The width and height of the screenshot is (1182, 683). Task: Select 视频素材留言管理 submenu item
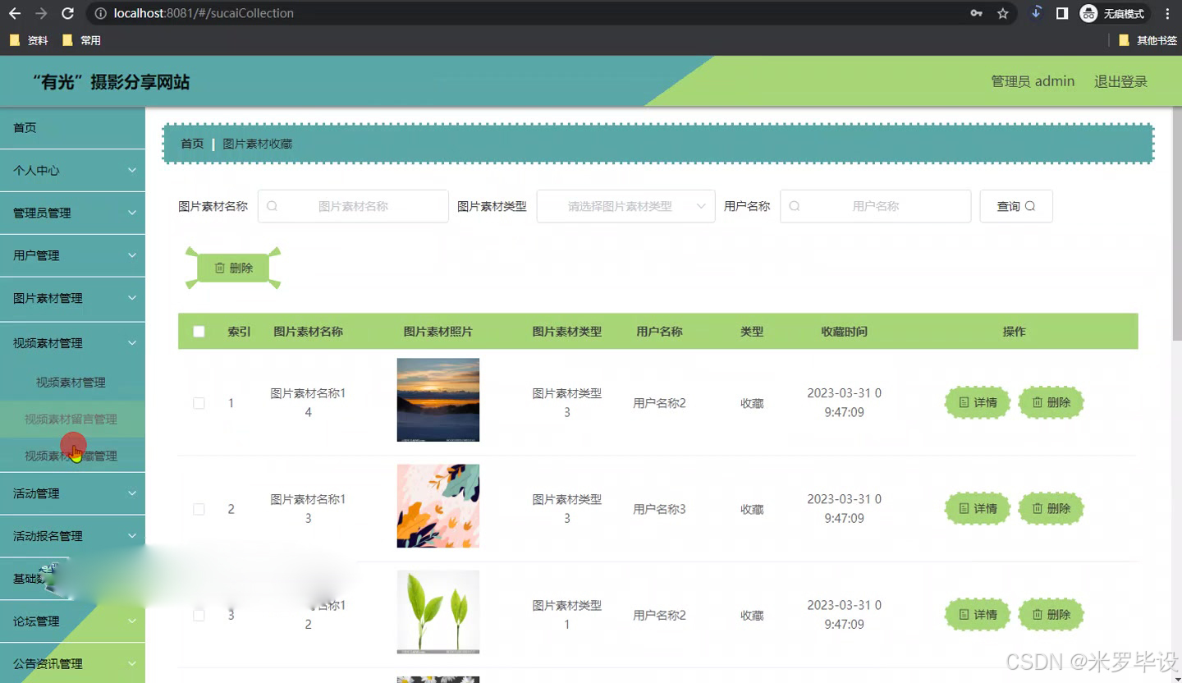pos(72,419)
